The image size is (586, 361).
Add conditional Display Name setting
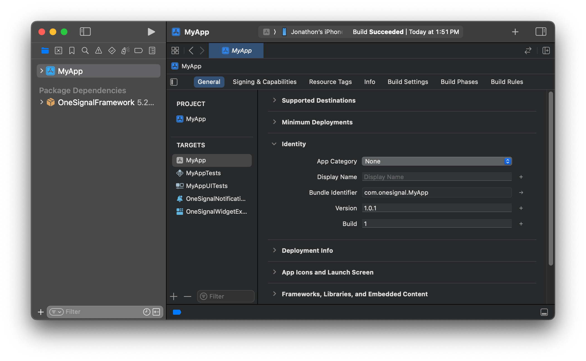click(521, 177)
